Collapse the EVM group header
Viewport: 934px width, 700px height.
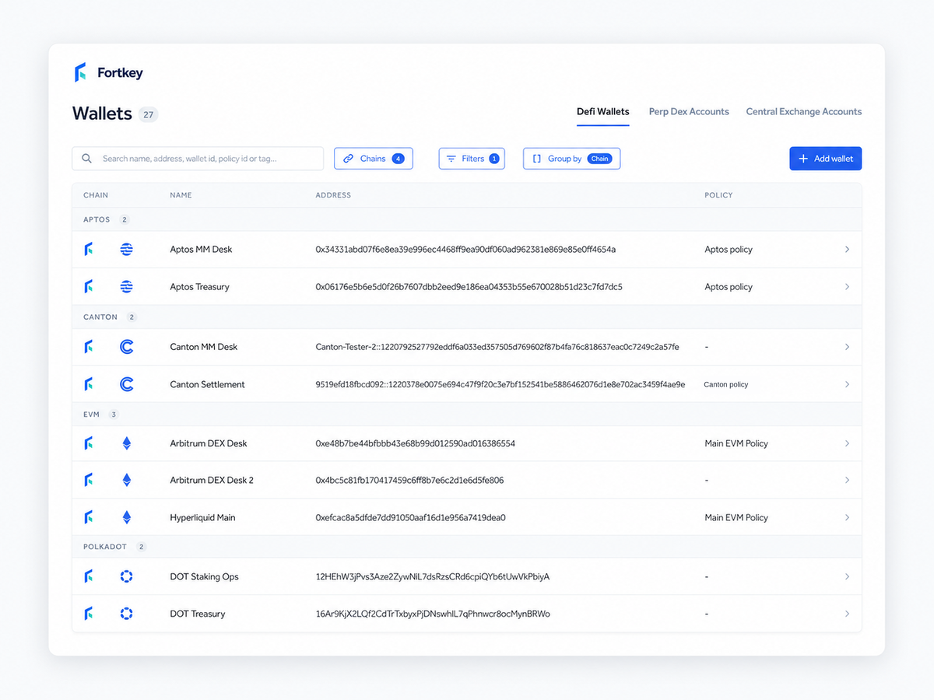[x=467, y=415]
